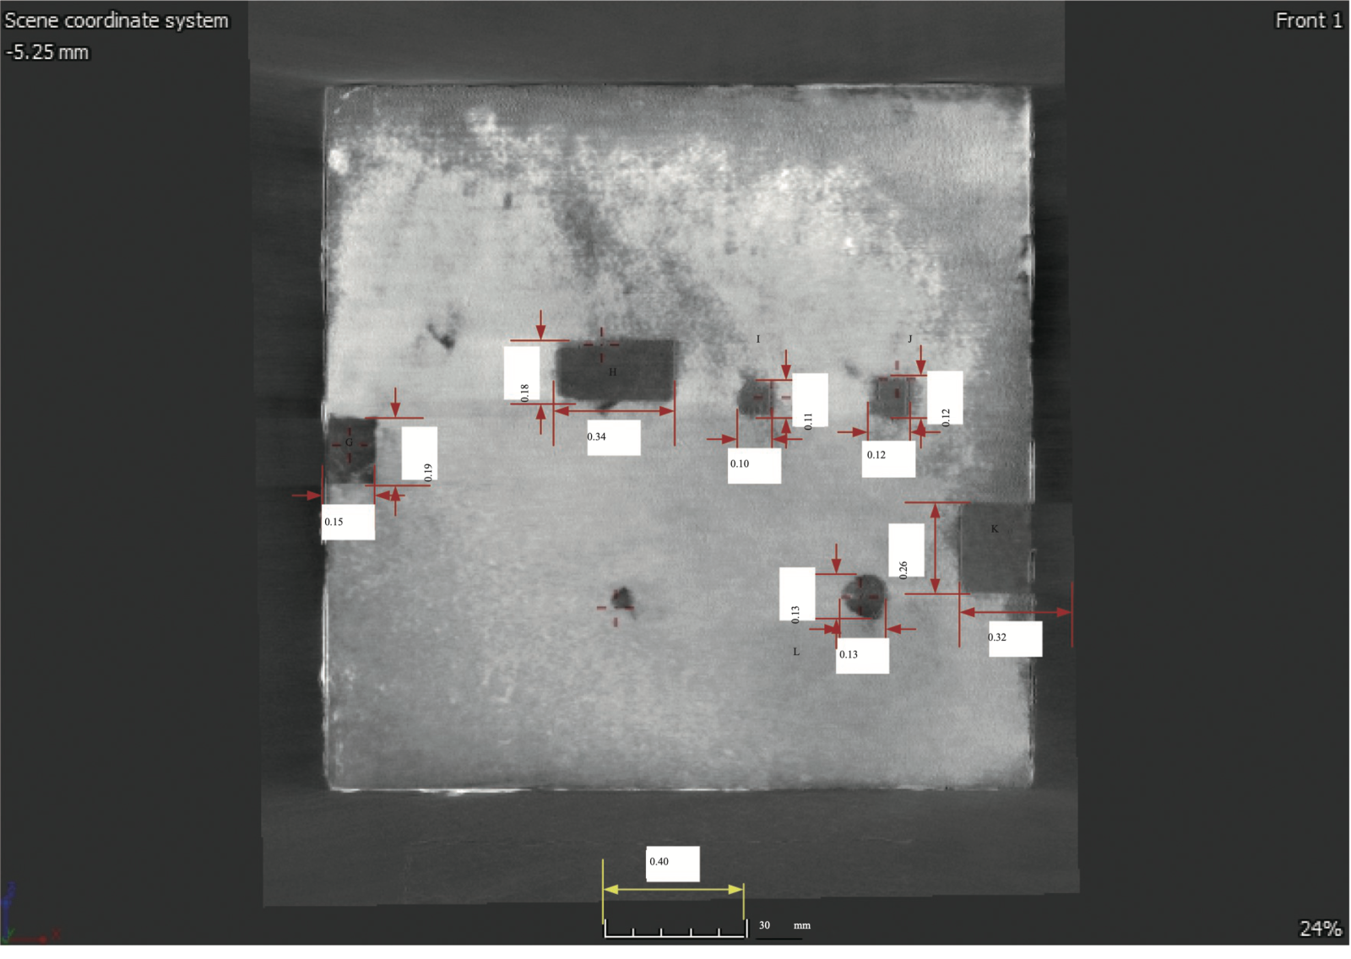Click the Scene coordinate system label
The image size is (1351, 959).
pyautogui.click(x=117, y=20)
